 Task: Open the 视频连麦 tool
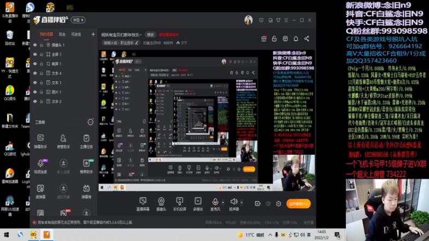(41, 167)
